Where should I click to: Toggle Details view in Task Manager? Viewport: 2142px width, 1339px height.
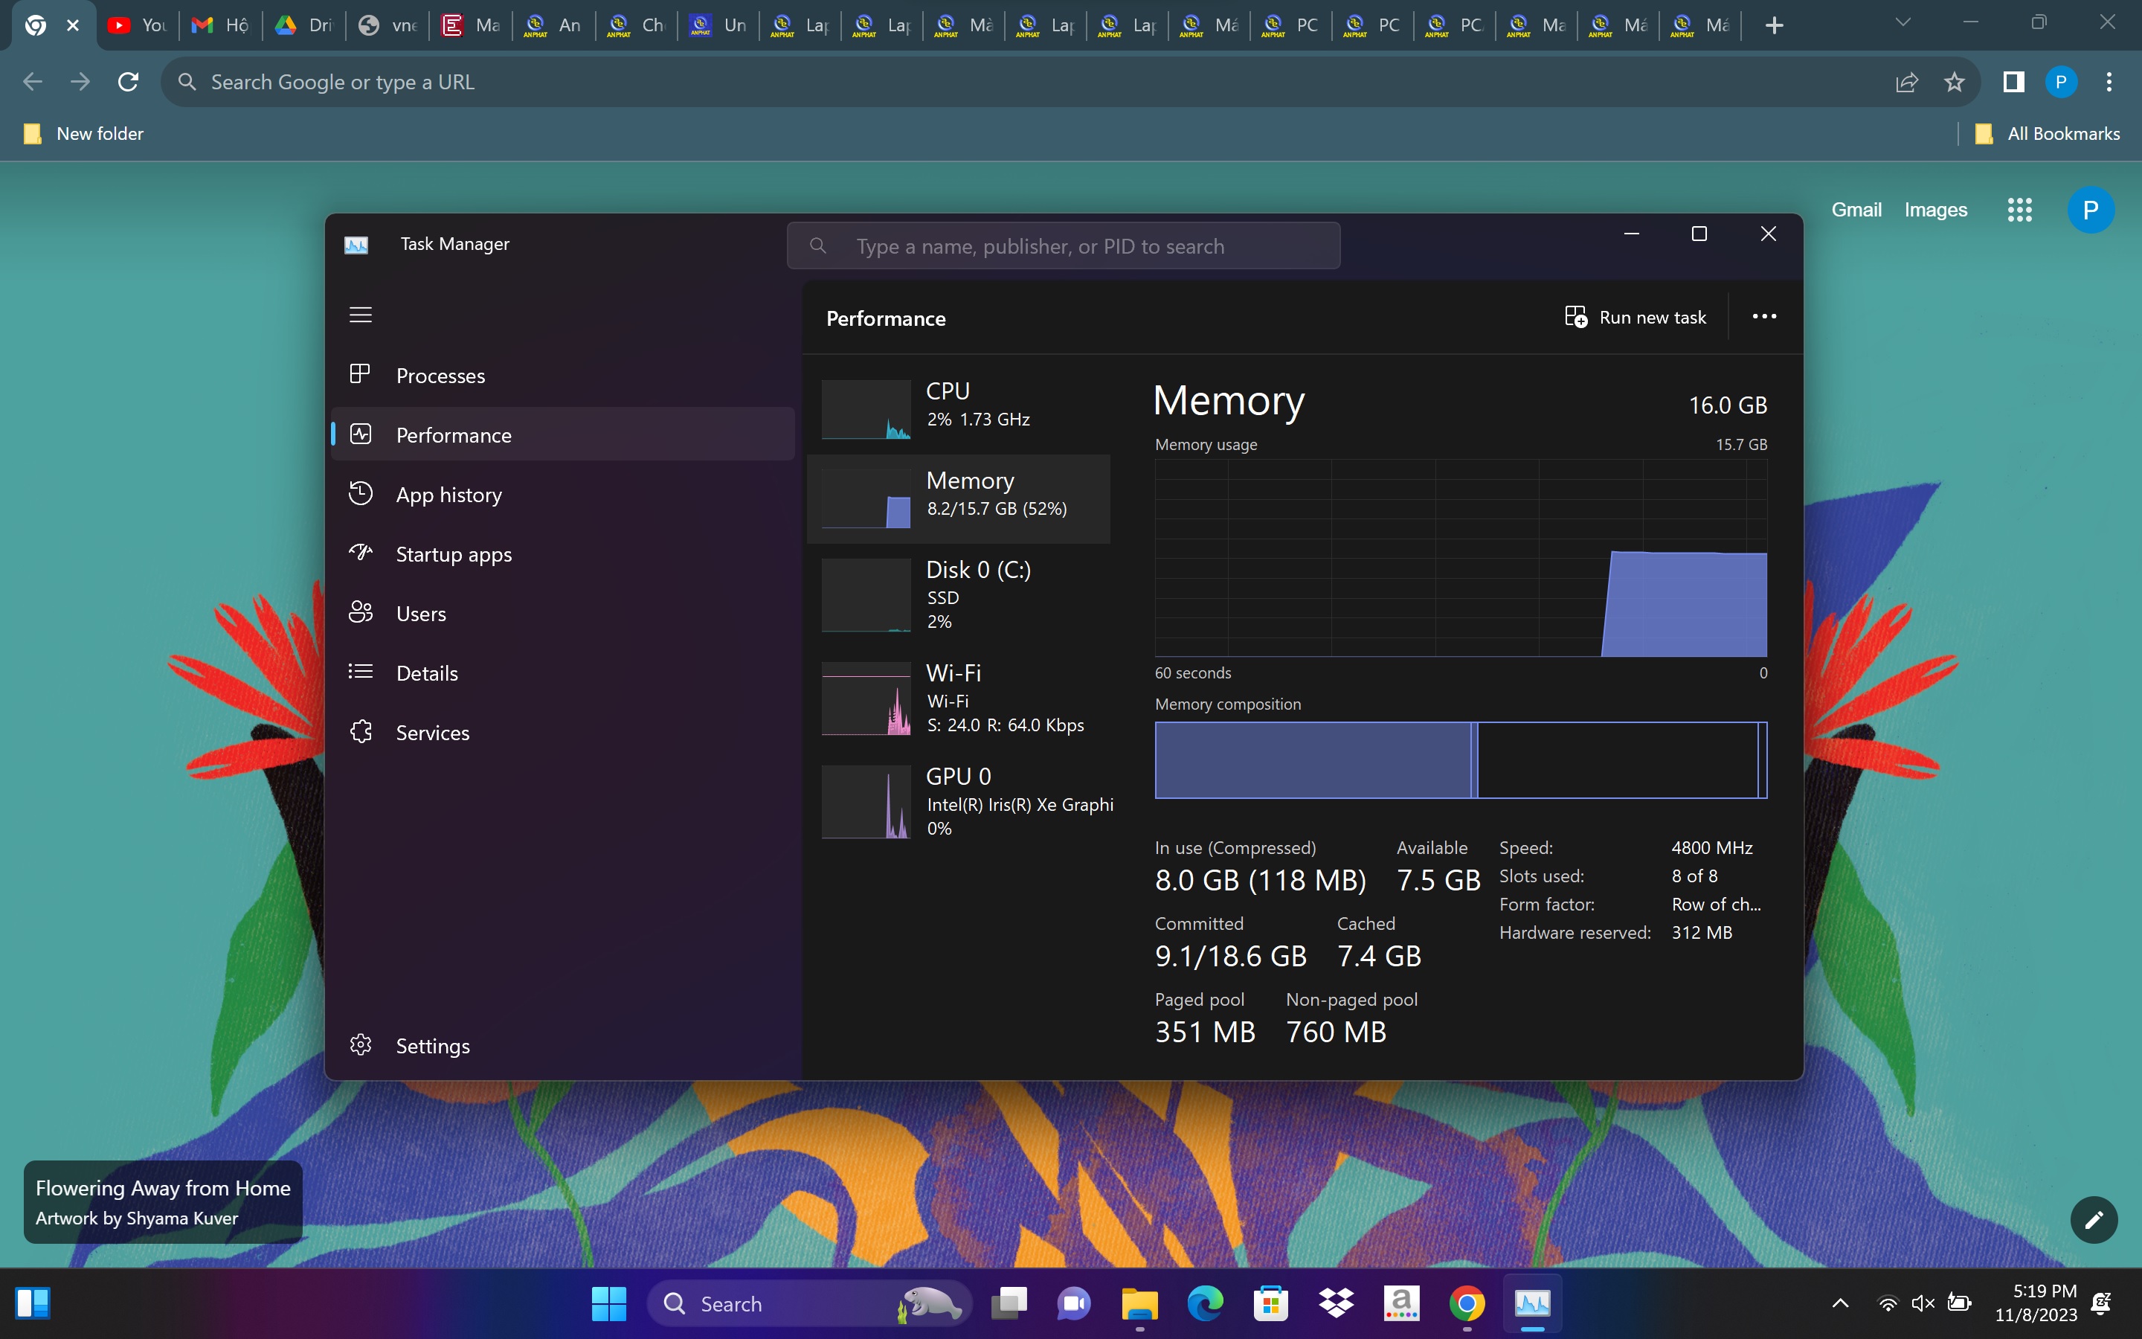coord(425,671)
